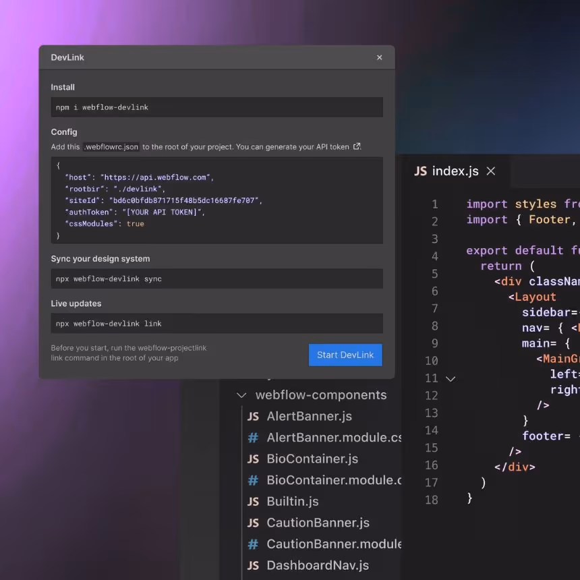This screenshot has height=580, width=580.
Task: Click line number 1 in editor
Action: (435, 204)
